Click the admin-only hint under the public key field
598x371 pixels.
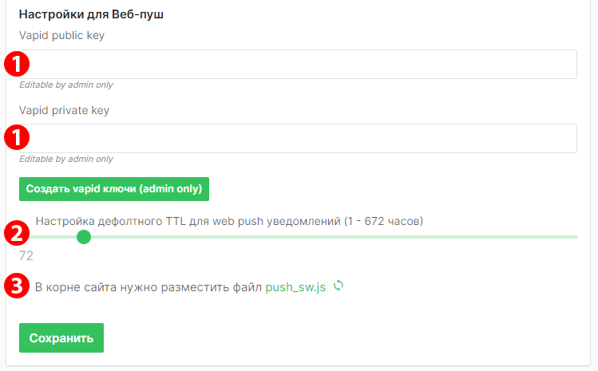pyautogui.click(x=66, y=85)
